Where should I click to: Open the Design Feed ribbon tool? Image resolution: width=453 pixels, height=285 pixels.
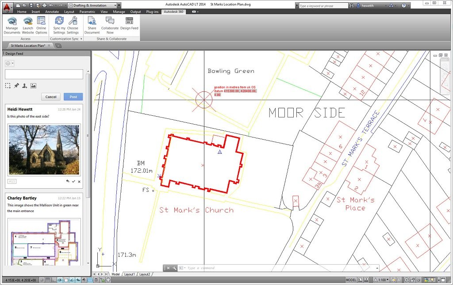point(129,25)
